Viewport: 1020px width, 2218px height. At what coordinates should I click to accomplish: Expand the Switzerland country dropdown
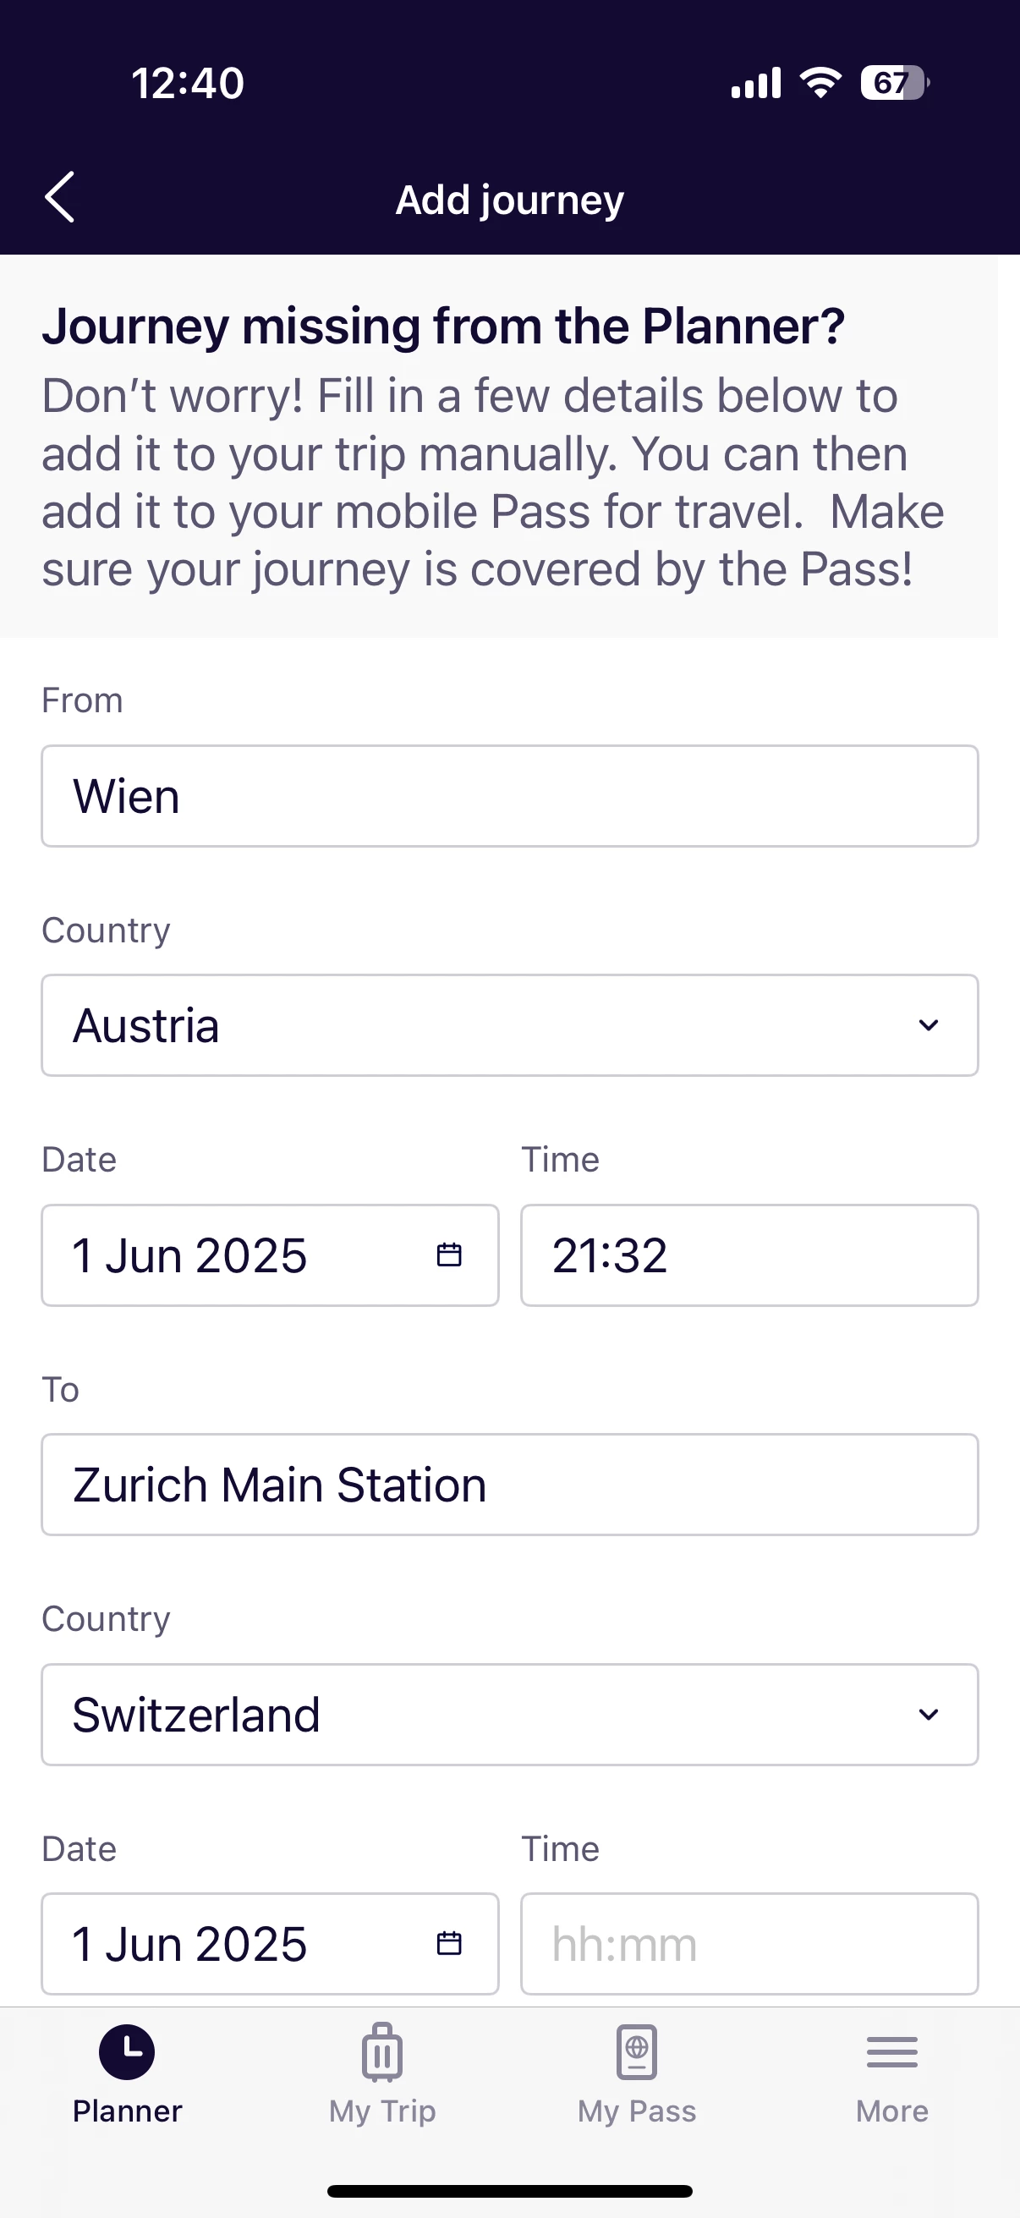coord(509,1715)
